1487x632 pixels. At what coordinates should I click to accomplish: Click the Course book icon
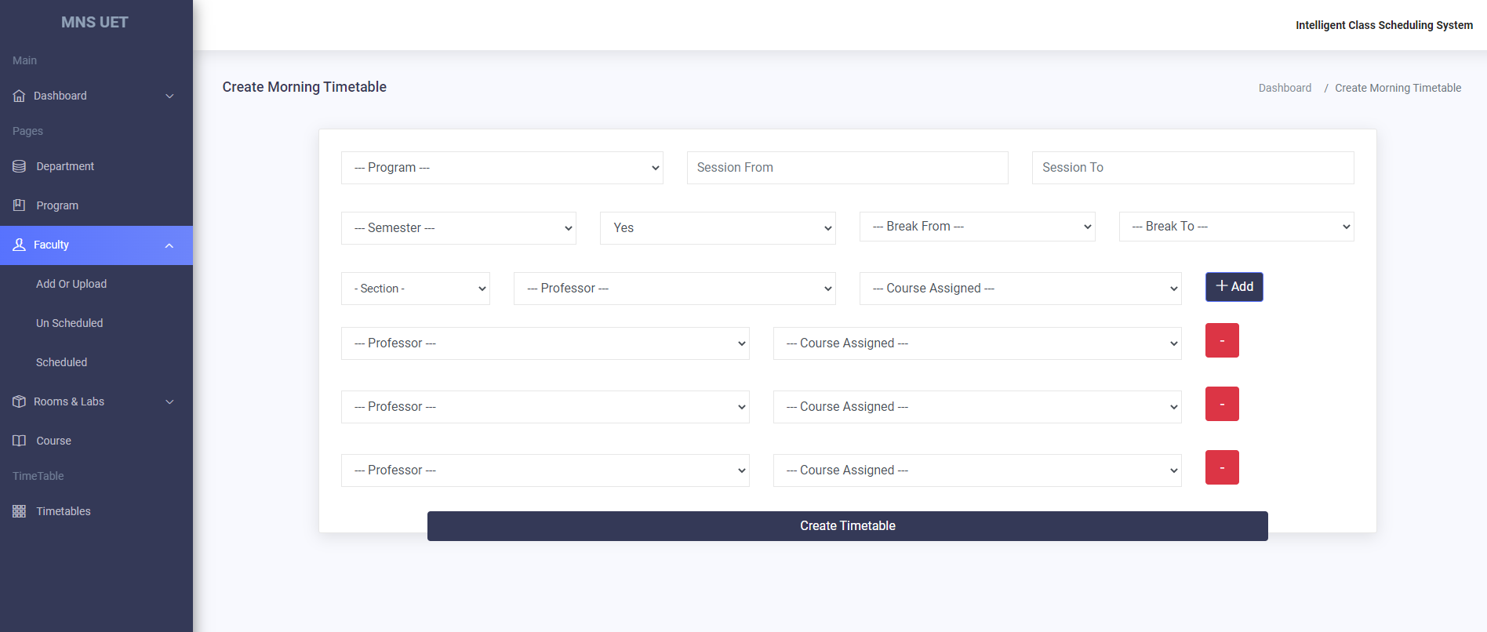point(19,441)
